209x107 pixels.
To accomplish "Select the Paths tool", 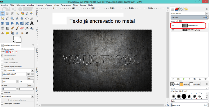I will coord(2,18).
